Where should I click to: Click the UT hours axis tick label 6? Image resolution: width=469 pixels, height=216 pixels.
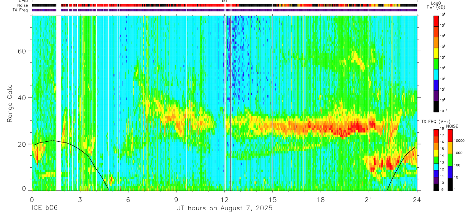pyautogui.click(x=128, y=200)
